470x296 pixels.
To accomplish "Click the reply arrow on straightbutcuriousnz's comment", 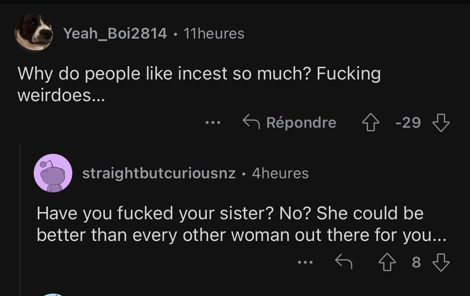I will [x=343, y=263].
